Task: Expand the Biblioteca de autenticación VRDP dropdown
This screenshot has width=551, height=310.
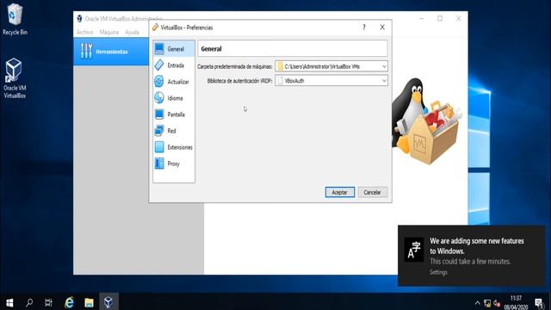Action: [384, 80]
